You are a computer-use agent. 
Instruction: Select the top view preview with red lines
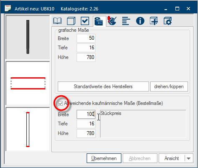28,83
